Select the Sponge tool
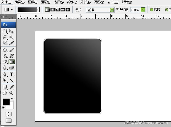Image resolution: width=171 pixels, height=127 pixels. (11, 67)
